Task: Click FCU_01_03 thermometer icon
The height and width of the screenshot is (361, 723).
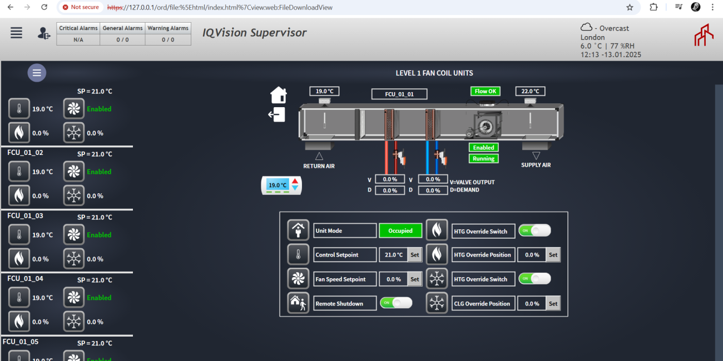Action: [19, 235]
